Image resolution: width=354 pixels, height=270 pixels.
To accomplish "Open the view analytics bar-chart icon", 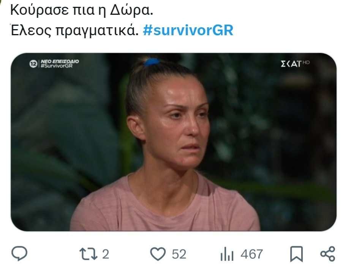I will [227, 254].
